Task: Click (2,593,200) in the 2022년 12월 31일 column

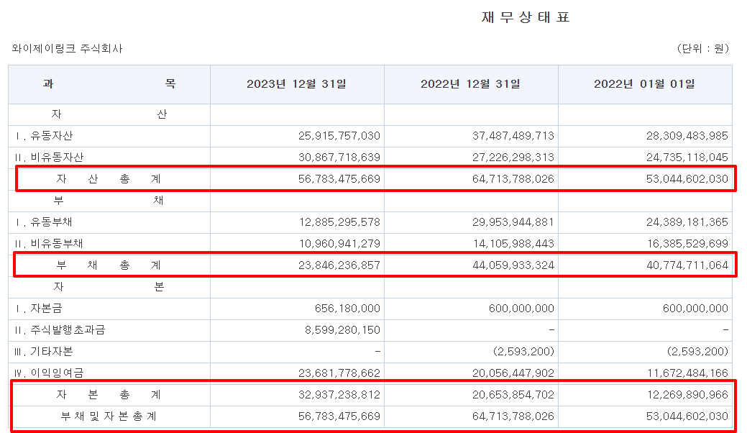Action: (523, 352)
